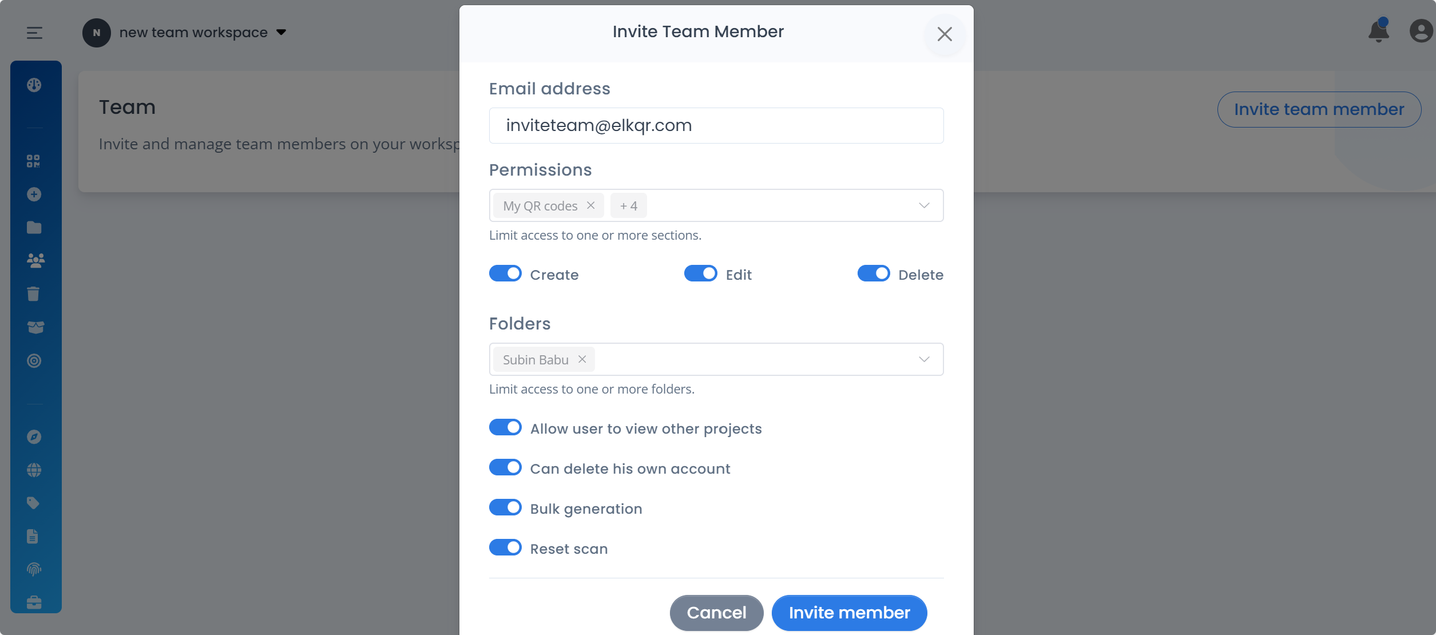Click the Invite member button
This screenshot has width=1436, height=635.
pyautogui.click(x=849, y=613)
